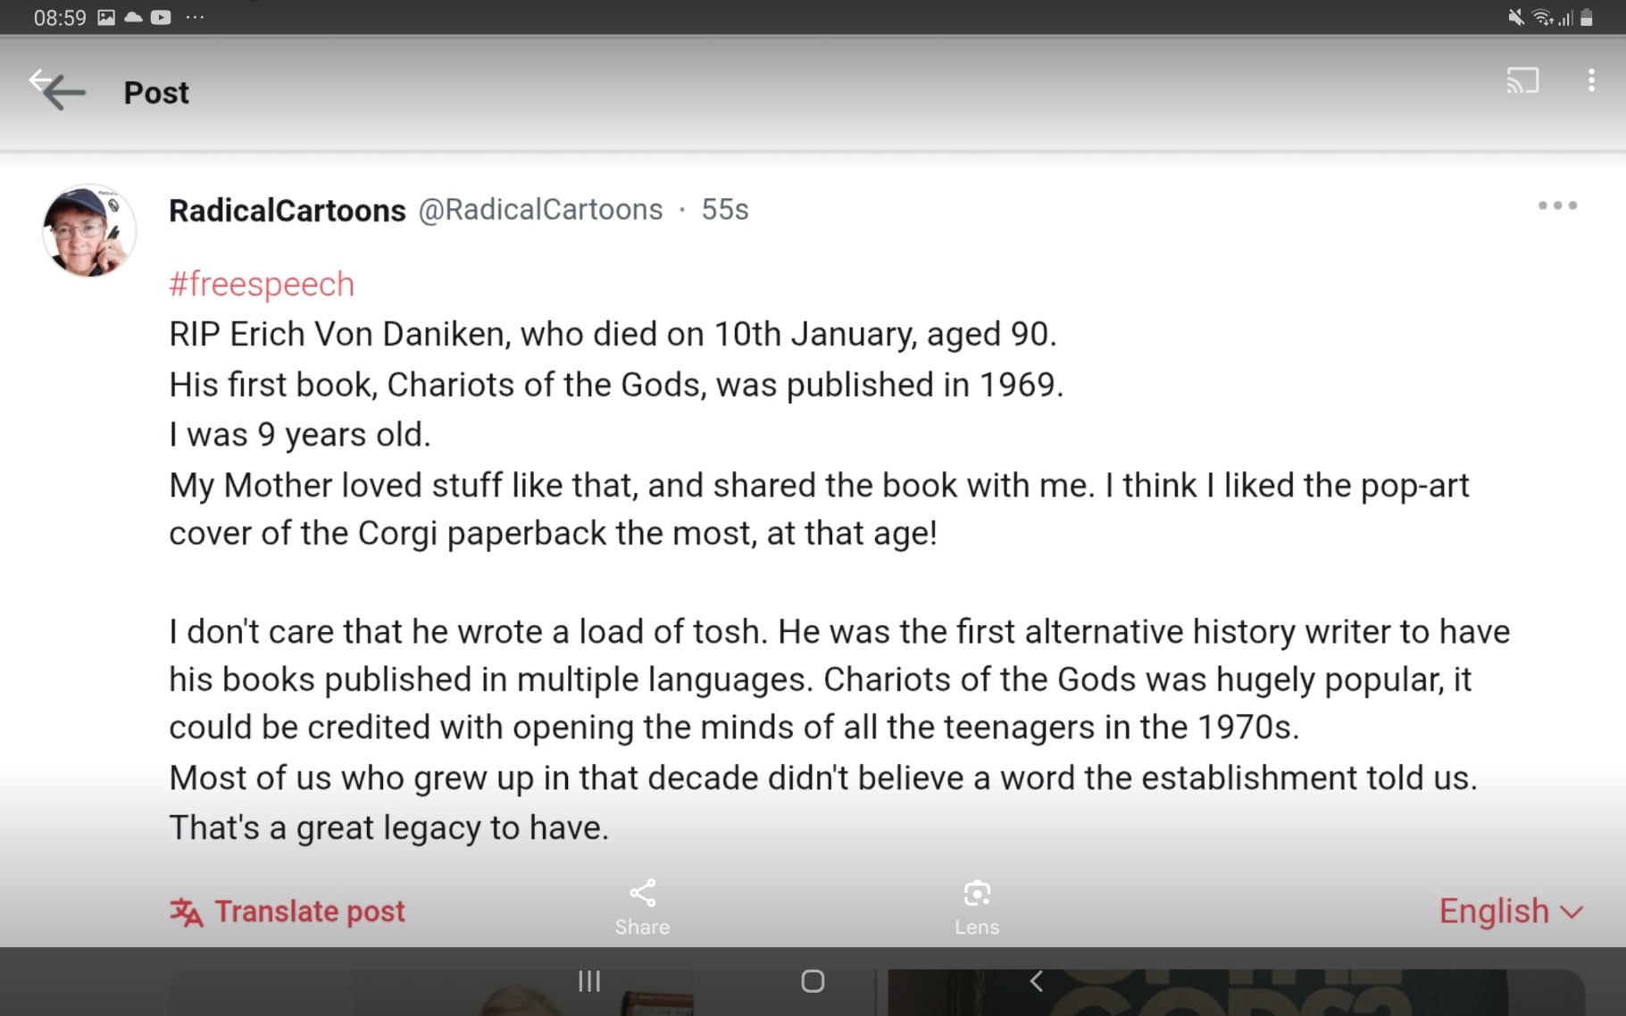This screenshot has width=1626, height=1016.
Task: Tap the Android home button
Action: pyautogui.click(x=813, y=981)
